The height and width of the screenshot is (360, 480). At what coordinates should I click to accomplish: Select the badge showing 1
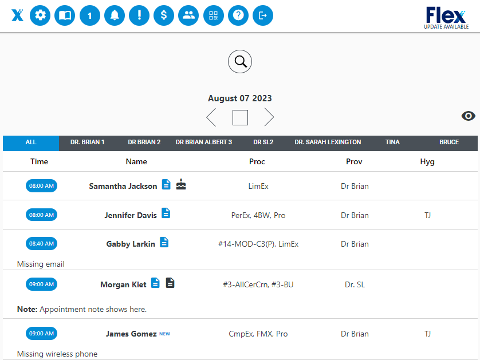click(89, 15)
